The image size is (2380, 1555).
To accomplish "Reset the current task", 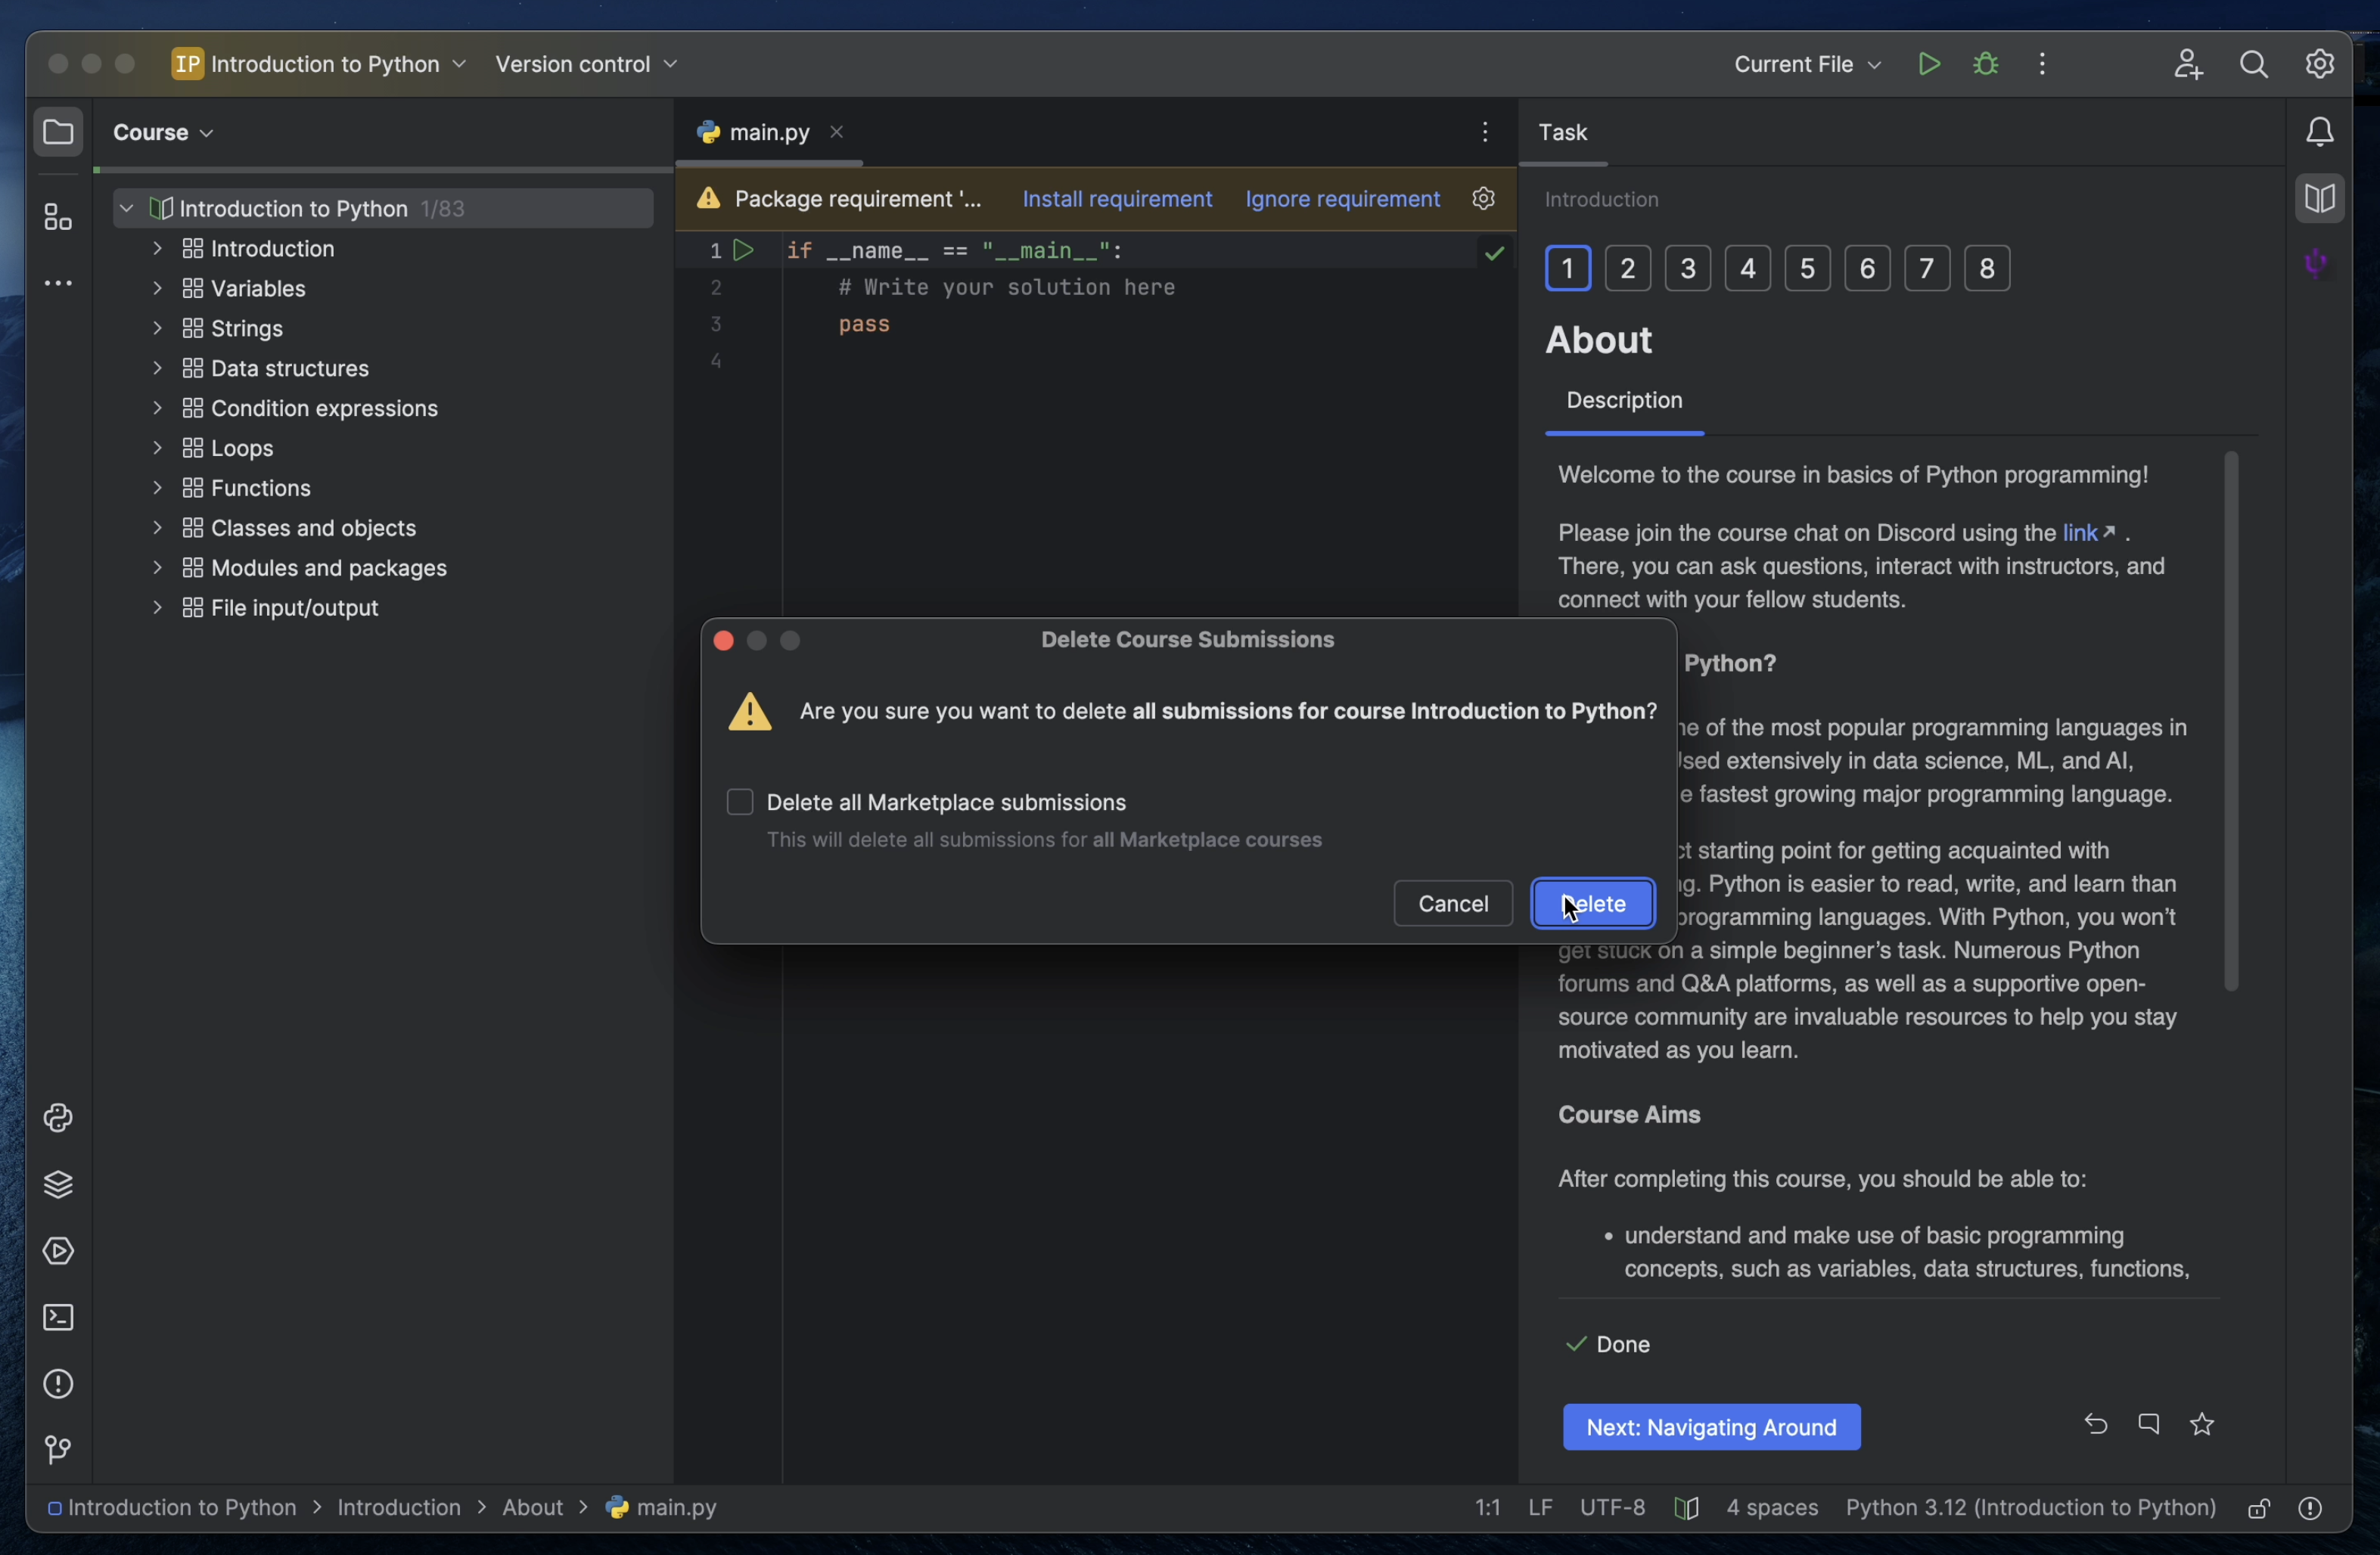I will pos(2095,1425).
